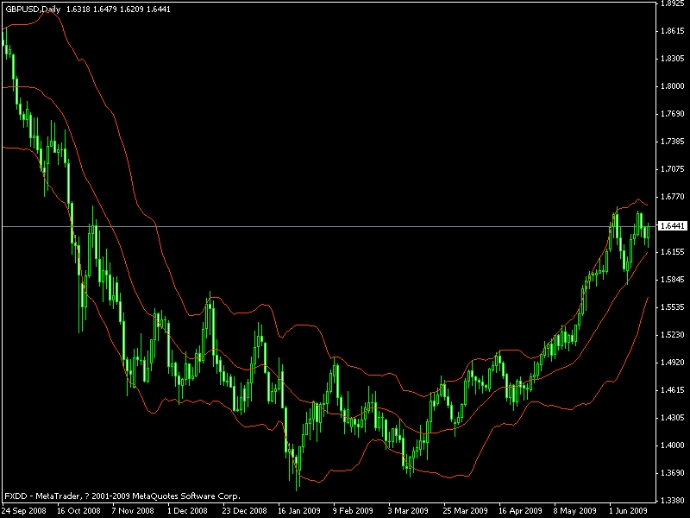
Task: Click the 7 Nov 2008 date label
Action: (133, 511)
